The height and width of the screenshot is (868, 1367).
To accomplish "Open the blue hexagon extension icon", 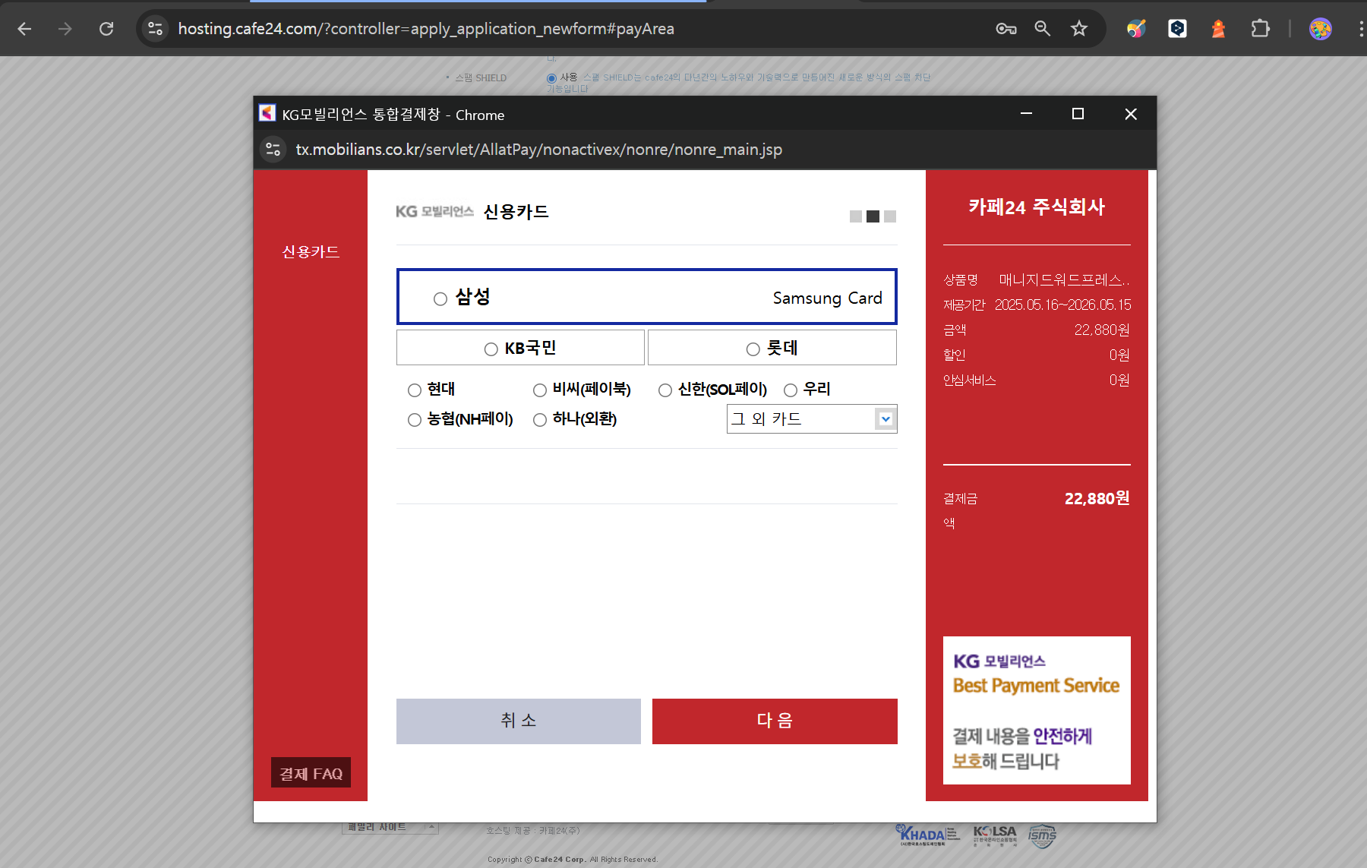I will pos(1178,29).
